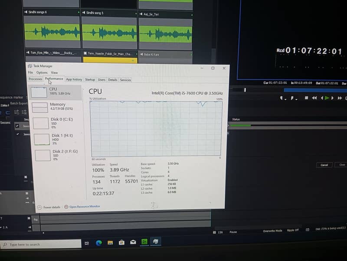
Task: Open Microsoft Edge from the taskbar
Action: coord(99,243)
